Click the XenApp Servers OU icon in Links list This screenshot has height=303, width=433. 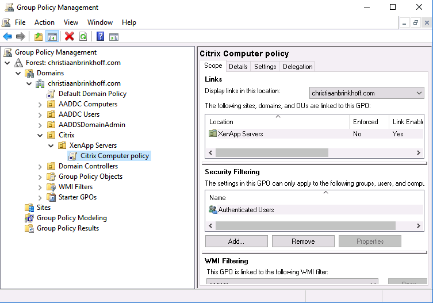click(213, 134)
